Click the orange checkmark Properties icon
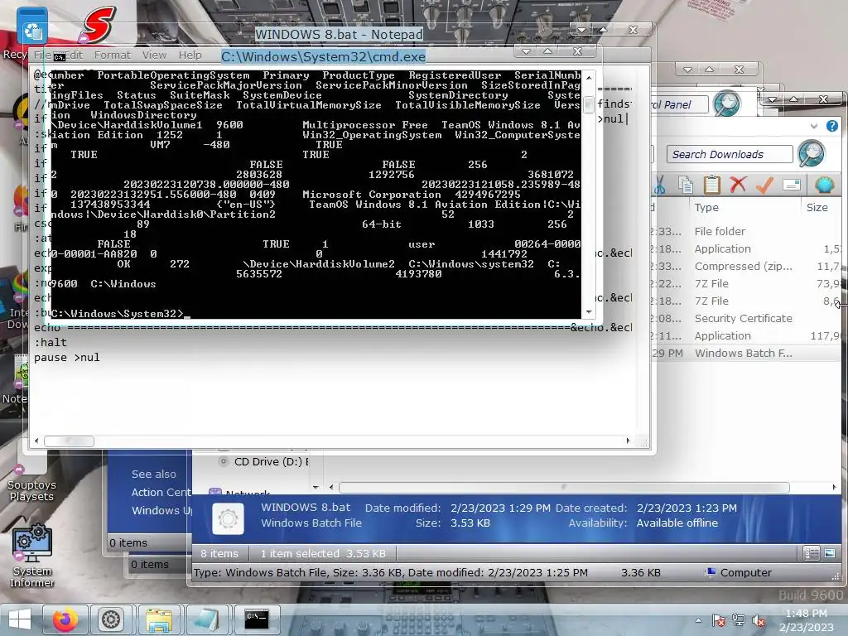Screen dimensions: 848x636 pyautogui.click(x=764, y=185)
